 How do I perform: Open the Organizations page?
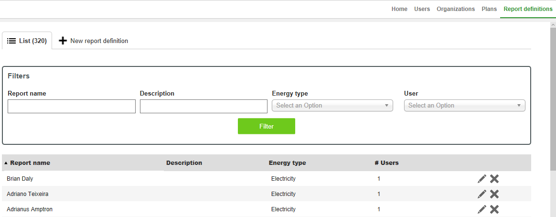tap(455, 9)
